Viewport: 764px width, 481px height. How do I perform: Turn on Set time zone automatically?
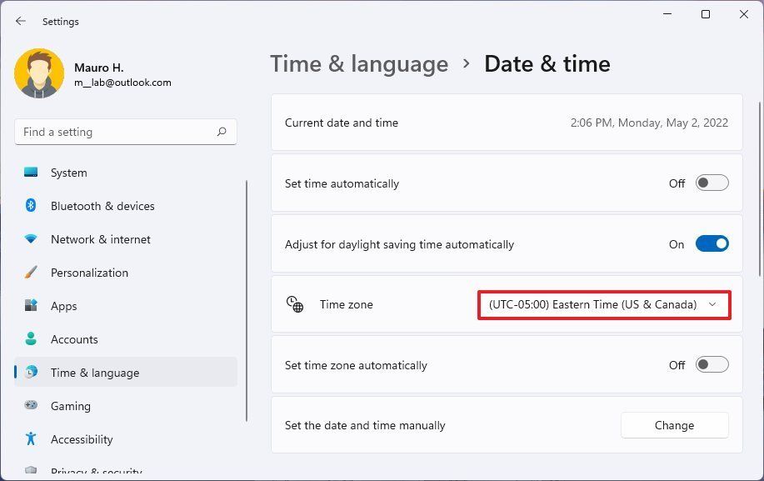click(712, 365)
